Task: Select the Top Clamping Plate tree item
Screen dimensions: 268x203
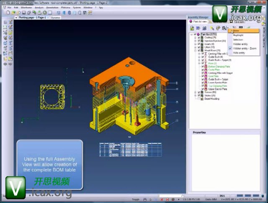Action: tap(218, 86)
